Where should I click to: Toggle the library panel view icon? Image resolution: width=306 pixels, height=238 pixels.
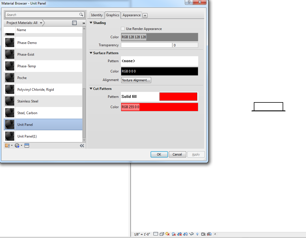coord(74,23)
